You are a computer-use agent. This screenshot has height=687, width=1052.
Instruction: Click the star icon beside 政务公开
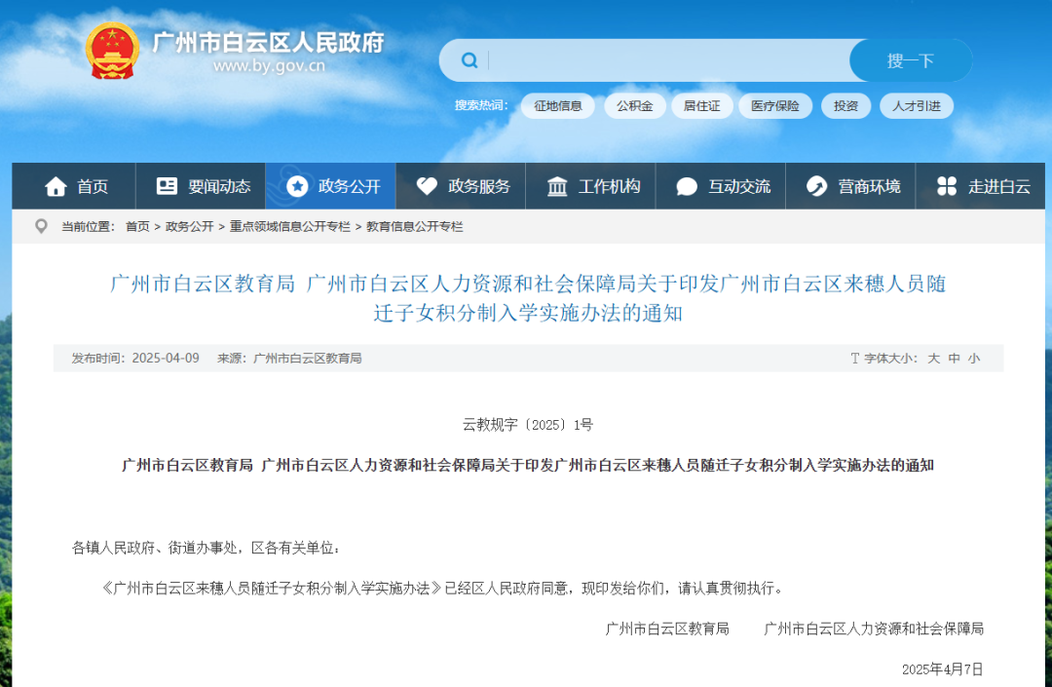[297, 186]
